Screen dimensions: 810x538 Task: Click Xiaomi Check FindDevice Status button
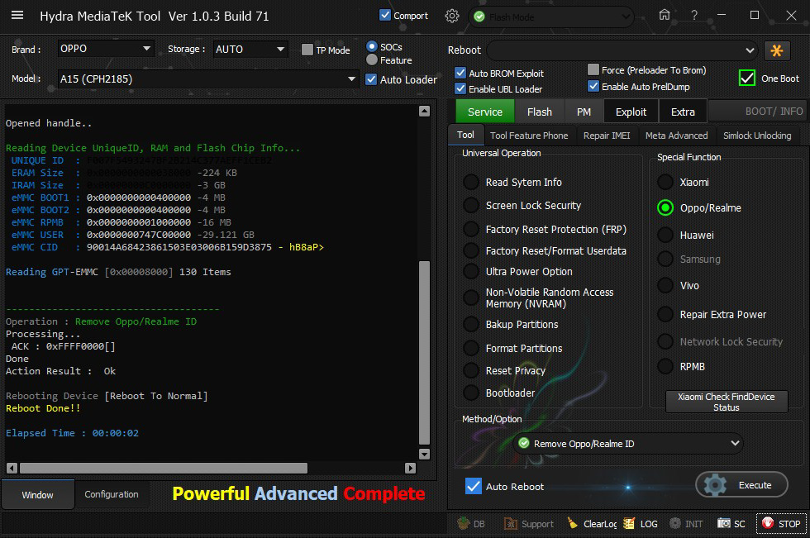[x=726, y=402]
